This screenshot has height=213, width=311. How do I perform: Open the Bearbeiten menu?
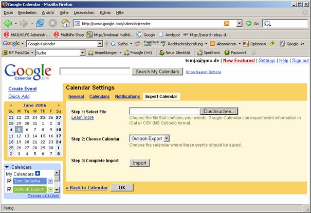27,13
